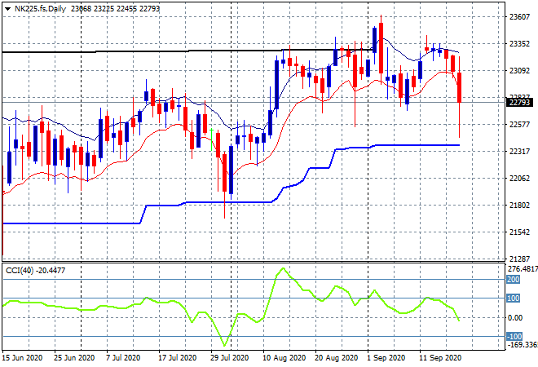Image resolution: width=538 pixels, height=367 pixels.
Task: Click the triangle arrow beside NK225.fs title
Action: 7,9
